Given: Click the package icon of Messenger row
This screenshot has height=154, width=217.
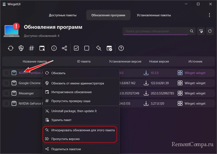Looking at the screenshot, I should click(14, 93).
